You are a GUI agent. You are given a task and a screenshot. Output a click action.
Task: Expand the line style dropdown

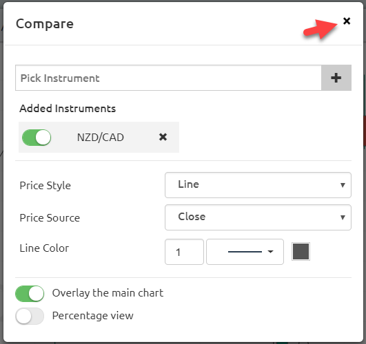pos(245,252)
